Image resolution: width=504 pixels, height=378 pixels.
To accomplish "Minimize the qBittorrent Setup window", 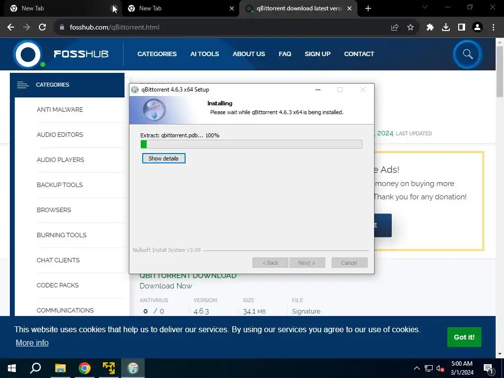I will tap(318, 90).
